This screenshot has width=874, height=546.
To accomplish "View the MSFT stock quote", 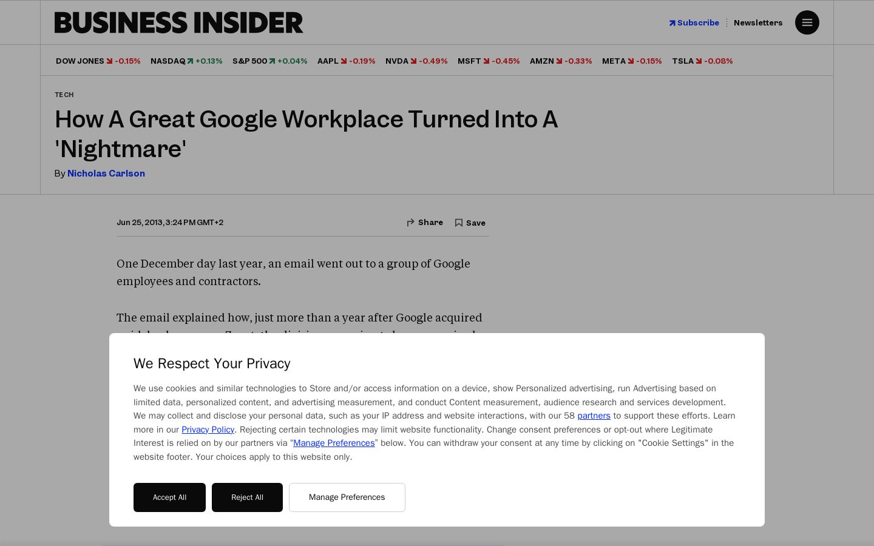I will point(489,61).
